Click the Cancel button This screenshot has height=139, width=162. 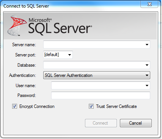(x=136, y=123)
